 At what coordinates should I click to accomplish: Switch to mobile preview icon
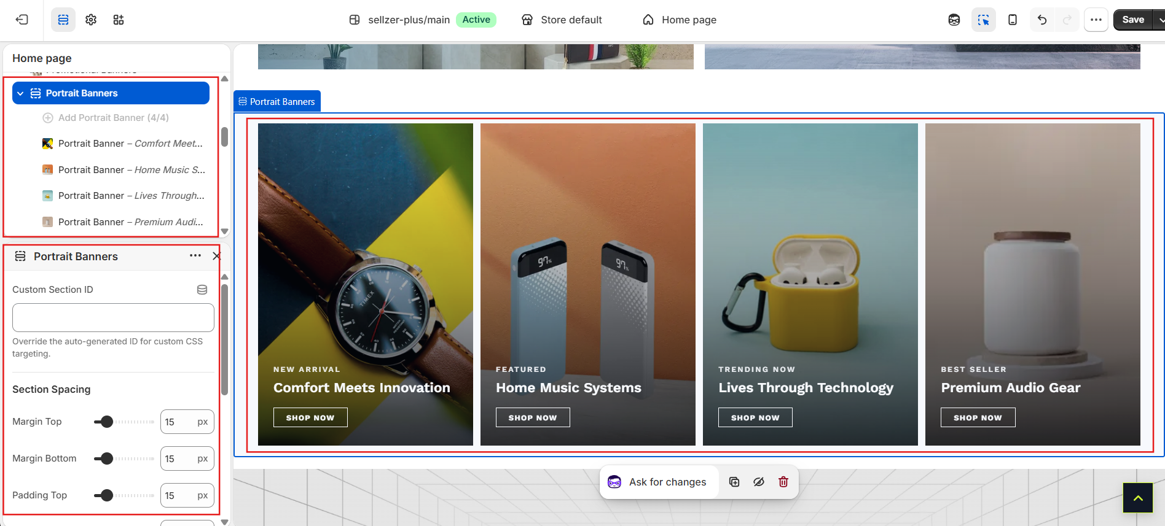[x=1013, y=20]
